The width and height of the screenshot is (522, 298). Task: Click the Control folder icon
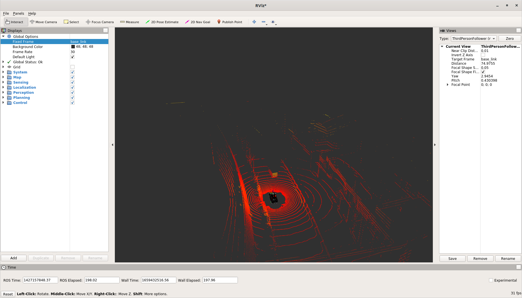pos(9,103)
